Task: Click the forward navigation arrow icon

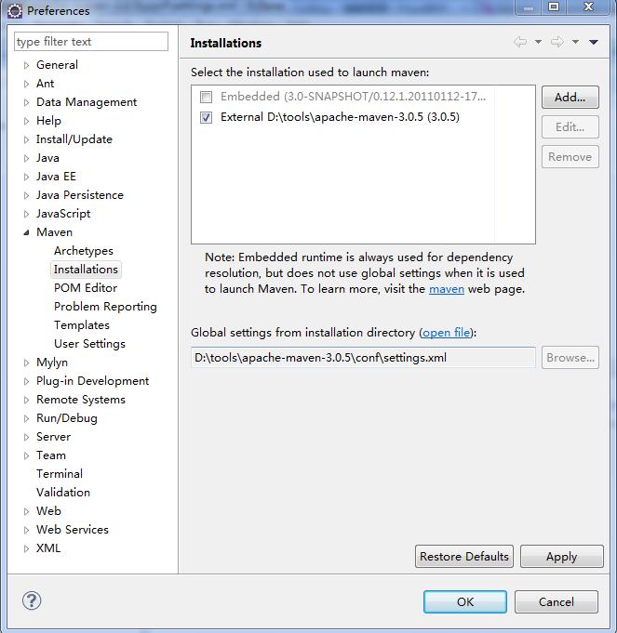Action: [x=557, y=42]
